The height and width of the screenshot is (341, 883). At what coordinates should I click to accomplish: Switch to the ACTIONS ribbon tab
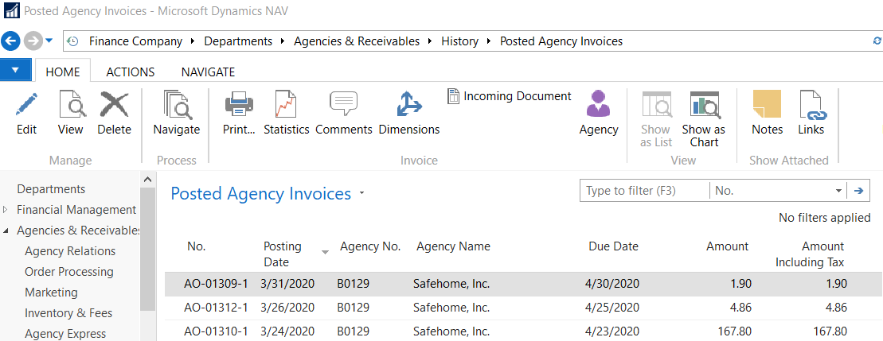(131, 72)
